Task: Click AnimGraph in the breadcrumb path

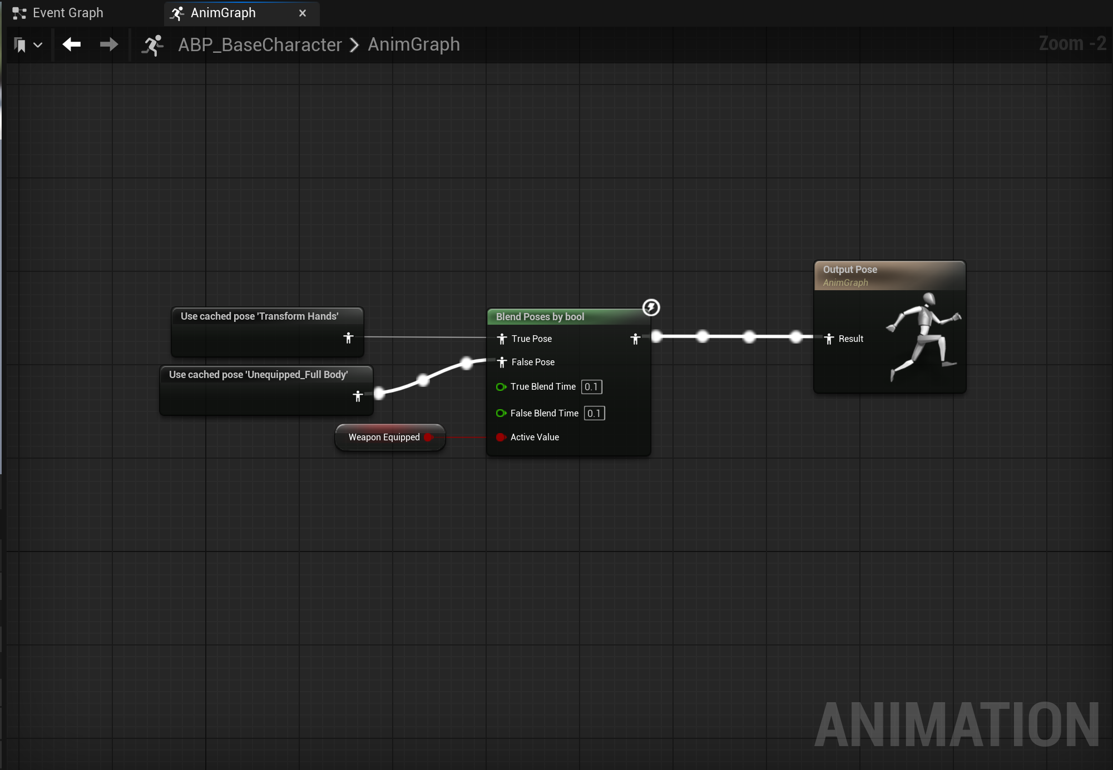Action: 414,44
